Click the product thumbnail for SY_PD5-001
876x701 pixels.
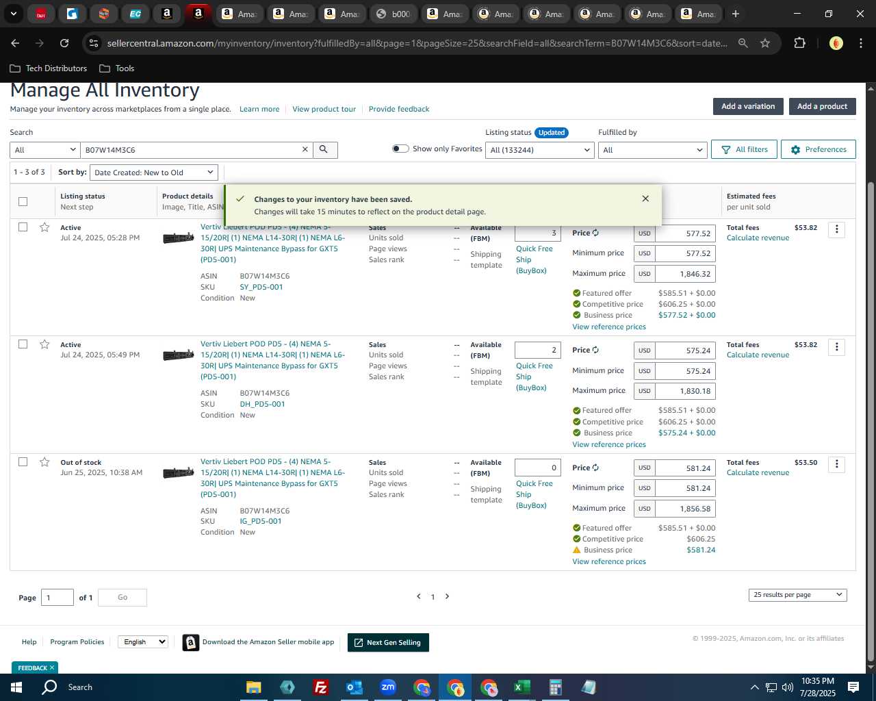[x=179, y=238]
